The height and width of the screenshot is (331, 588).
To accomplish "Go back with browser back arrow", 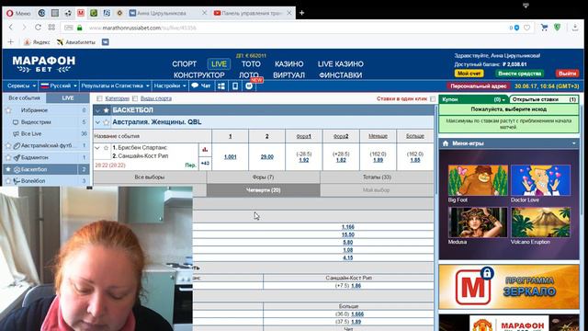I will pyautogui.click(x=11, y=28).
